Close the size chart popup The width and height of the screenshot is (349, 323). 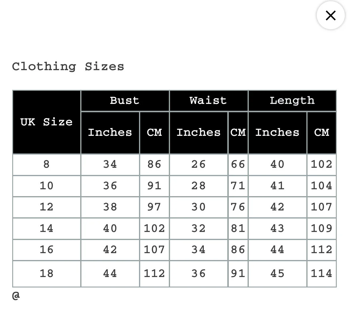click(331, 16)
